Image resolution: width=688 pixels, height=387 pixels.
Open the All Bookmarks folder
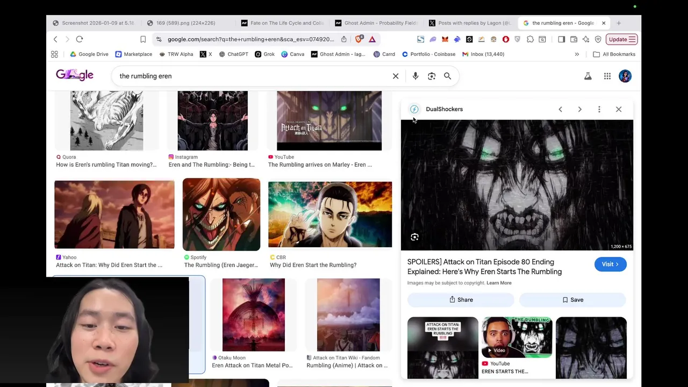coord(614,54)
